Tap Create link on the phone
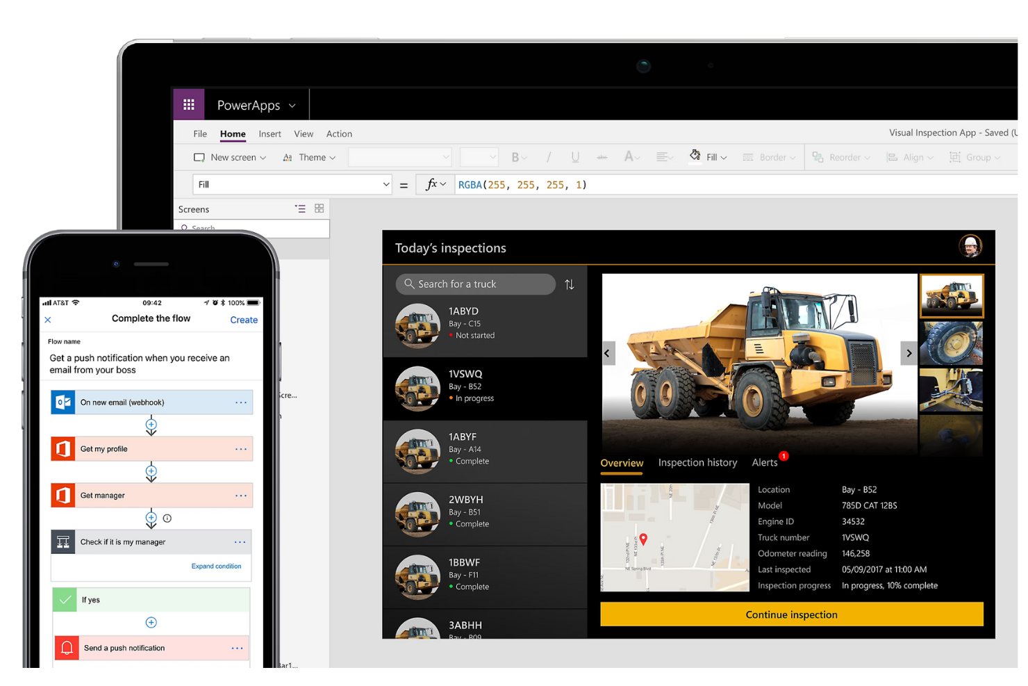 [x=244, y=320]
